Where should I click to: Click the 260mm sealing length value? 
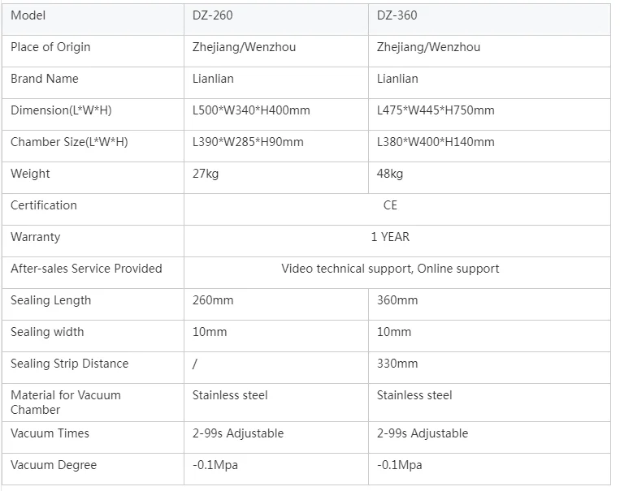(x=213, y=300)
